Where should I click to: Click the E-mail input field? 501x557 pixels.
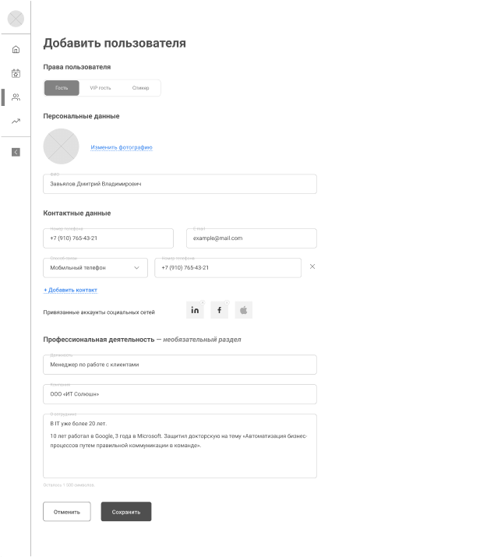point(251,238)
